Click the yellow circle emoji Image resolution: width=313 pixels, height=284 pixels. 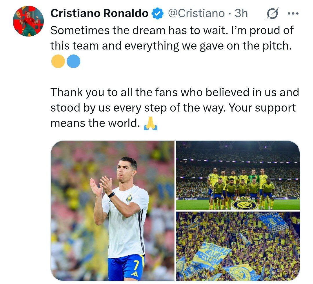(58, 62)
